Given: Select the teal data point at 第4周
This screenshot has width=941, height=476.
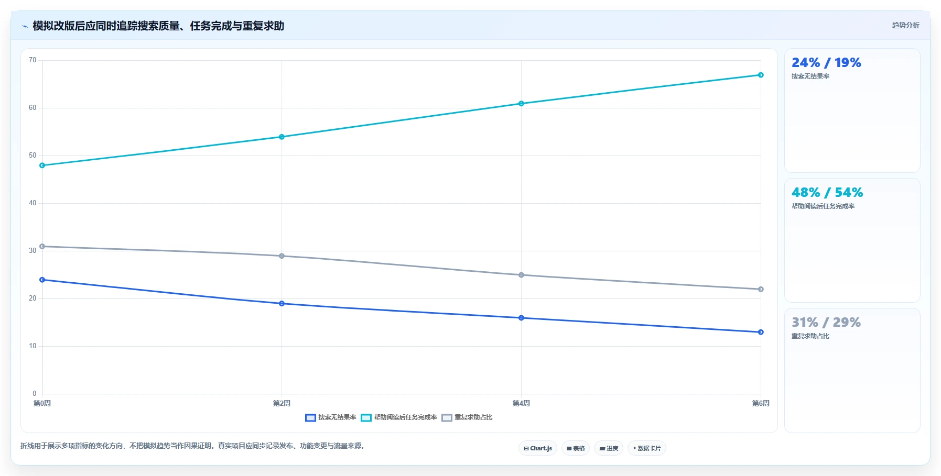Looking at the screenshot, I should [x=521, y=104].
